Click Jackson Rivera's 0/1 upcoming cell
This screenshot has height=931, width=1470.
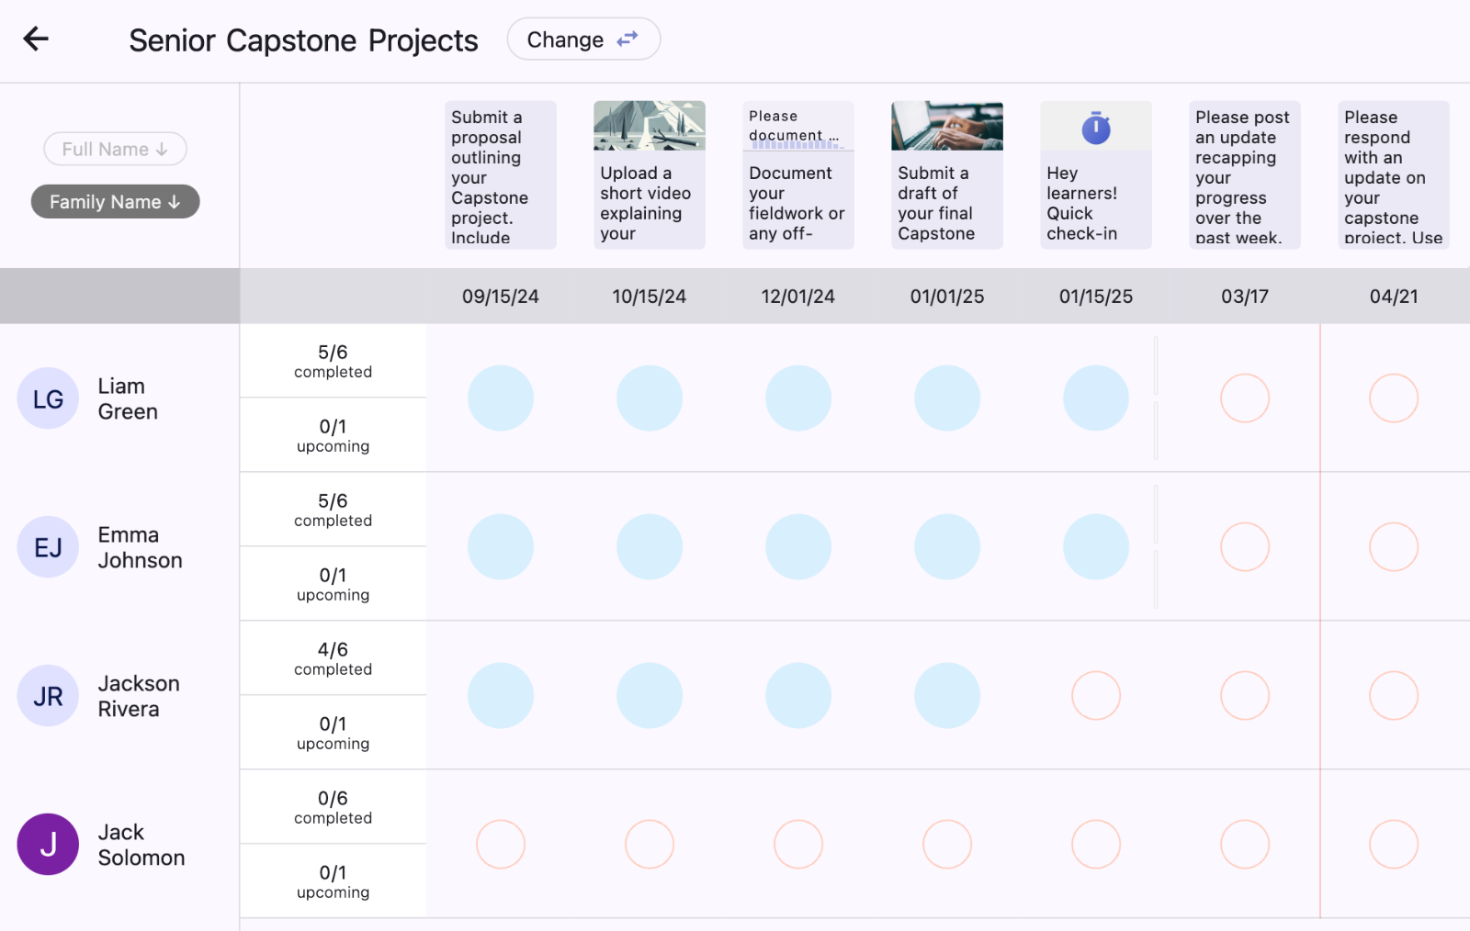point(333,732)
